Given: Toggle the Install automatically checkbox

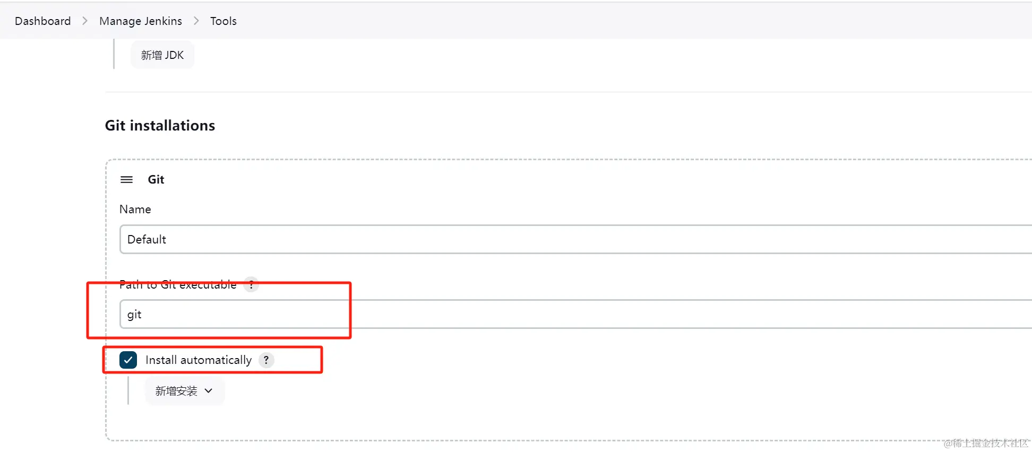Looking at the screenshot, I should tap(128, 360).
